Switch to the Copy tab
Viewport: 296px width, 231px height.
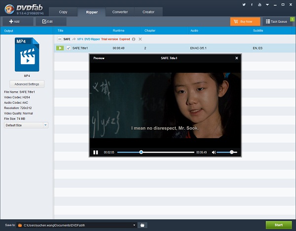(x=63, y=12)
